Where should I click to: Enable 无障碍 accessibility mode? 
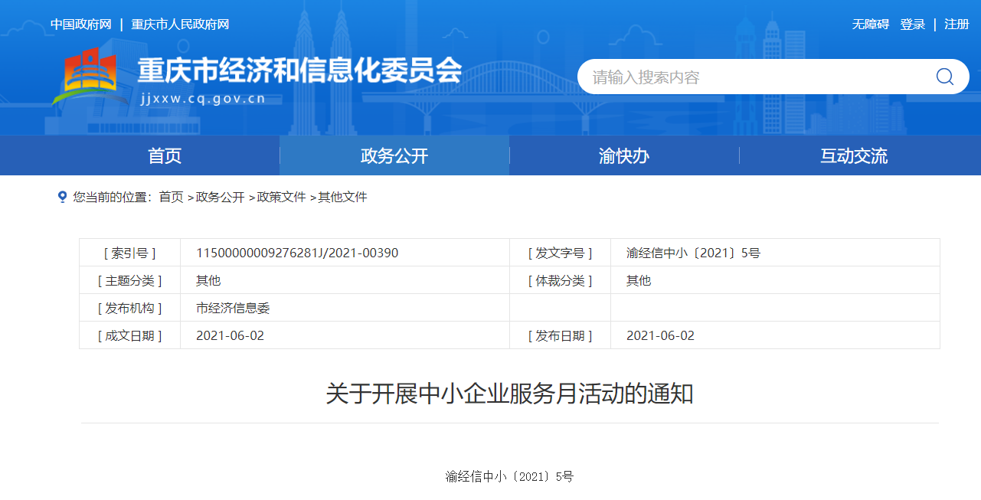871,25
